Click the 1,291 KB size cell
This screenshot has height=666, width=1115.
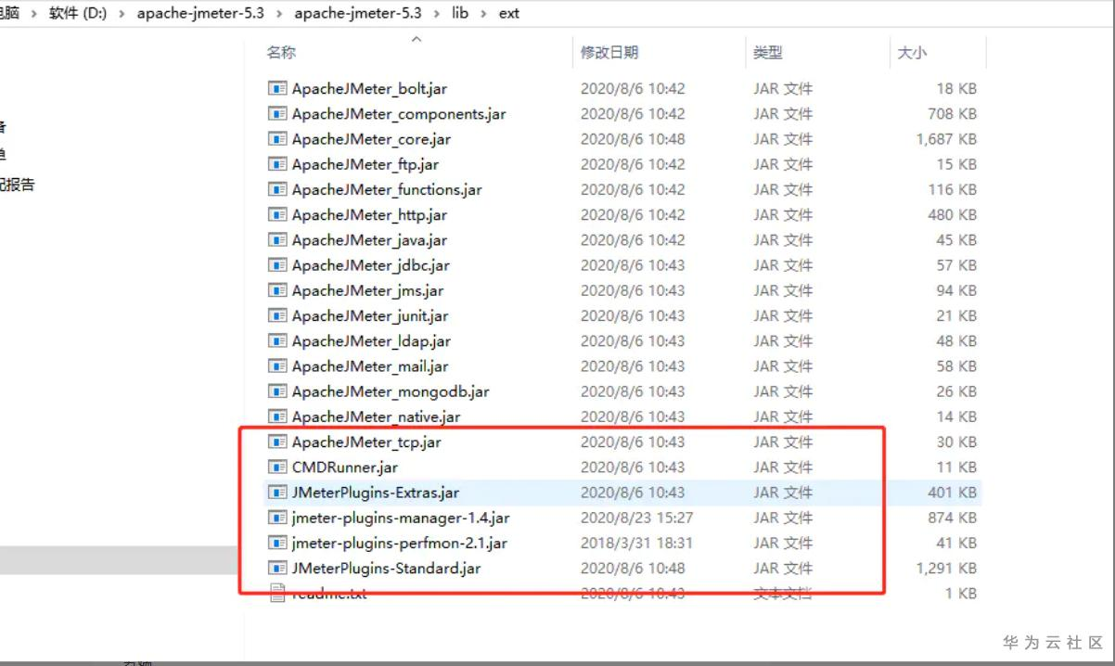pyautogui.click(x=946, y=568)
